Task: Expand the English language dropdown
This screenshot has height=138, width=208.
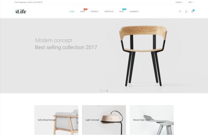Action: [179, 2]
